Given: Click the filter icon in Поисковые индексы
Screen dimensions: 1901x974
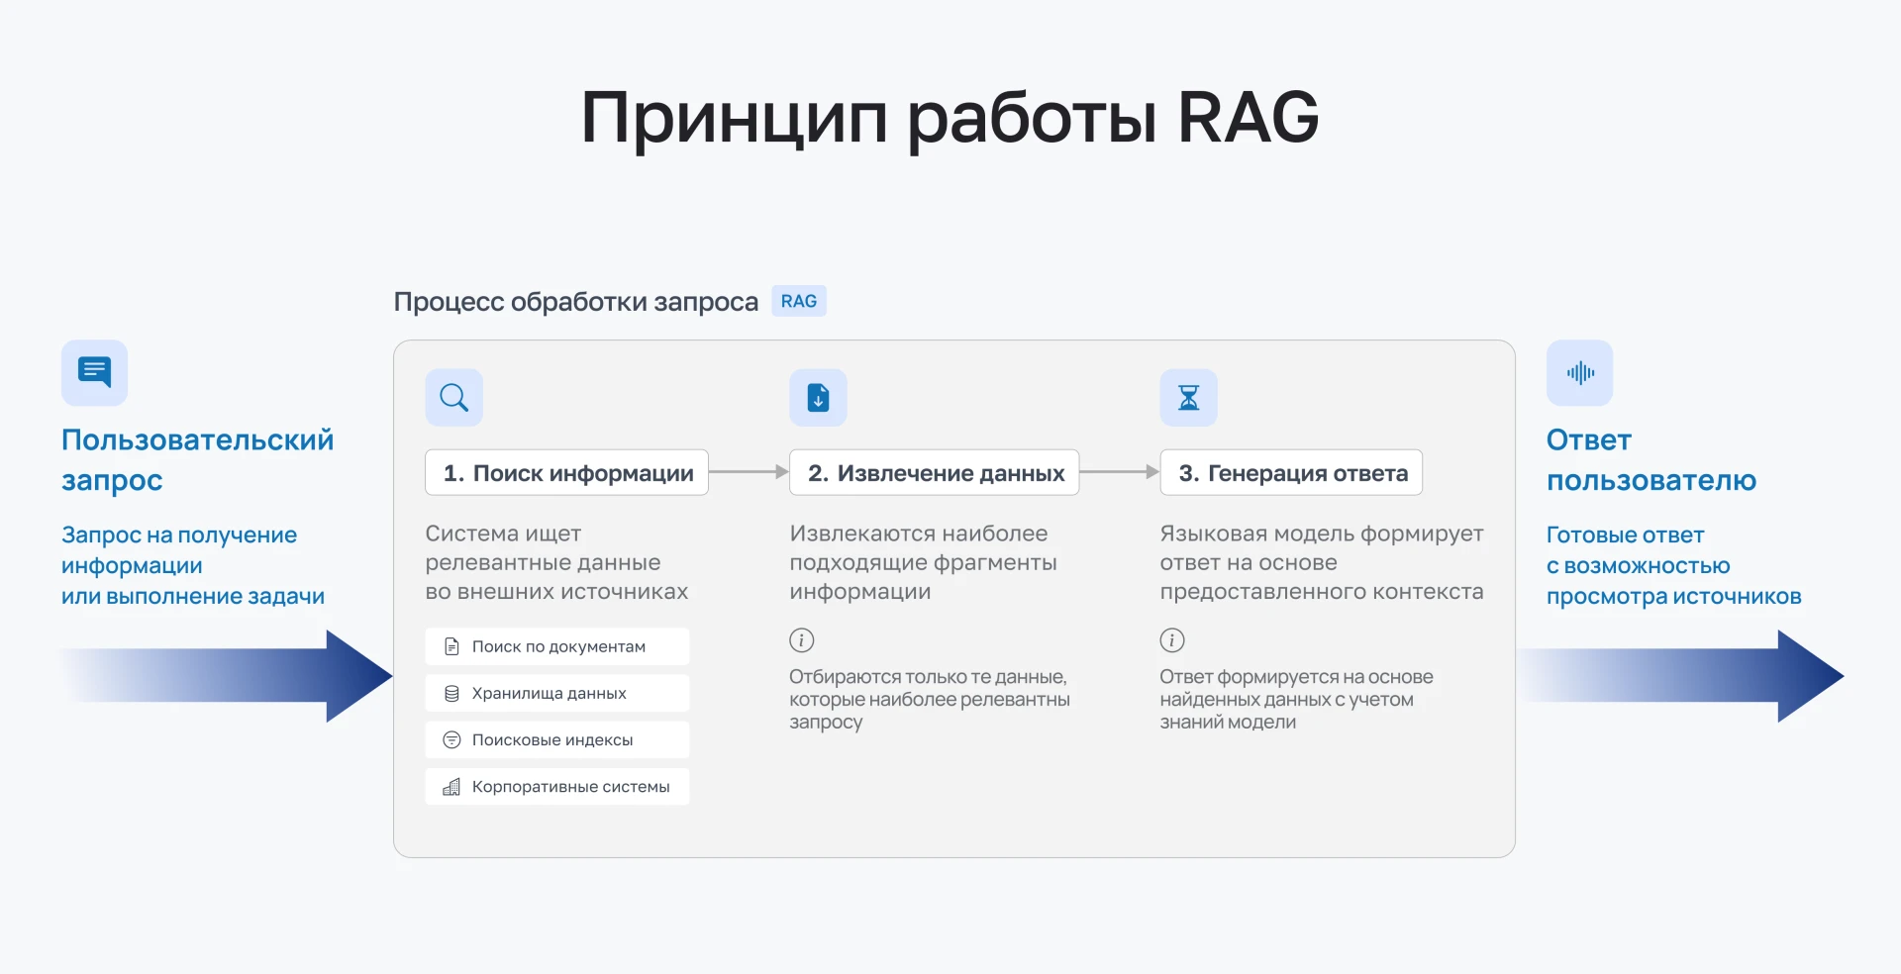Looking at the screenshot, I should tap(451, 739).
